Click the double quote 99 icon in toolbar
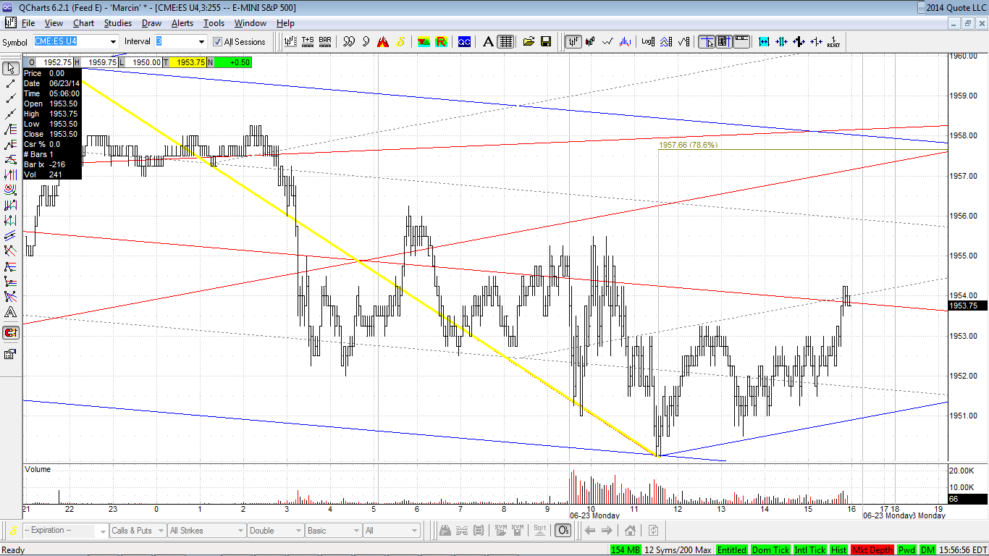The image size is (989, 556). pyautogui.click(x=349, y=42)
